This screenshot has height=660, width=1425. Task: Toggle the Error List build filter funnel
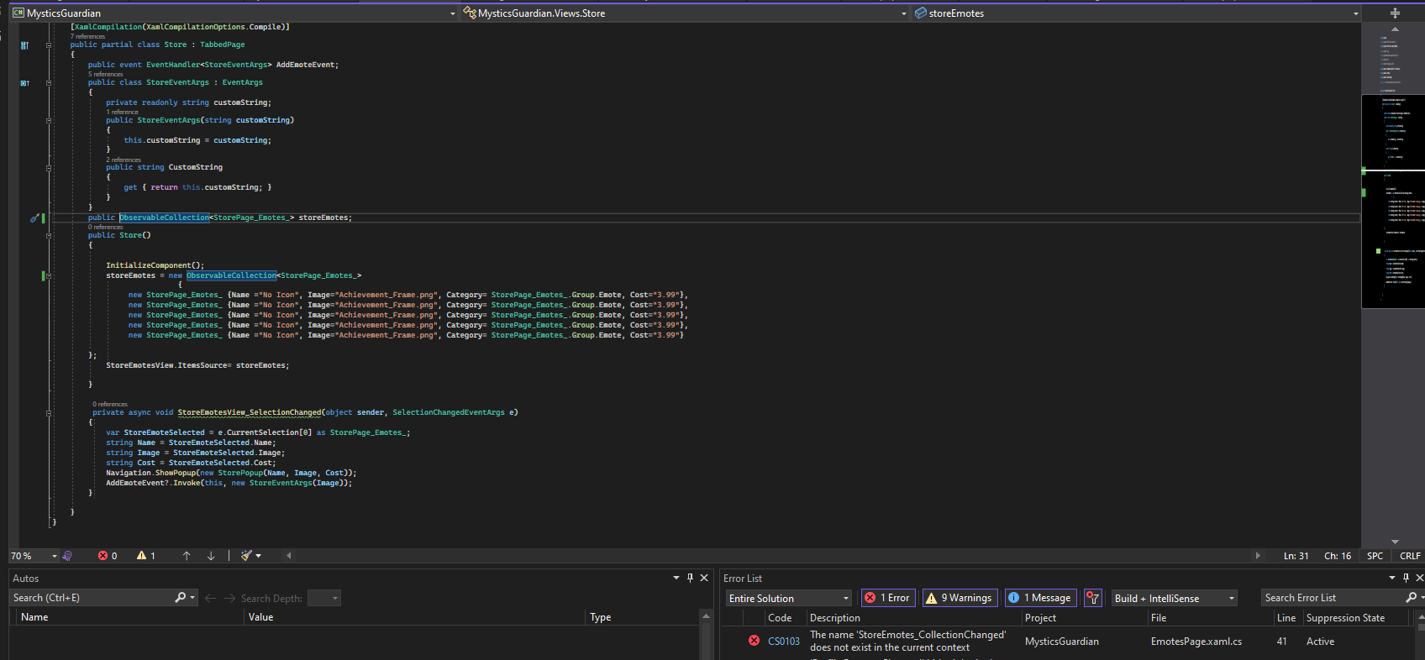tap(1092, 598)
